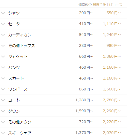
Task: Click the 550円 shirt luxury price
Action: 114,13
